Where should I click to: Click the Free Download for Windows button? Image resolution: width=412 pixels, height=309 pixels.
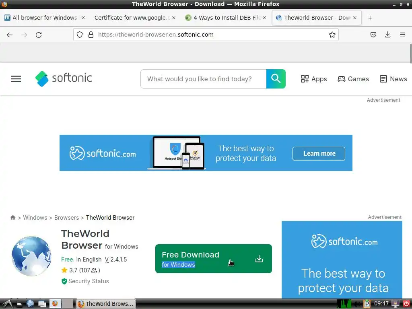tap(213, 259)
